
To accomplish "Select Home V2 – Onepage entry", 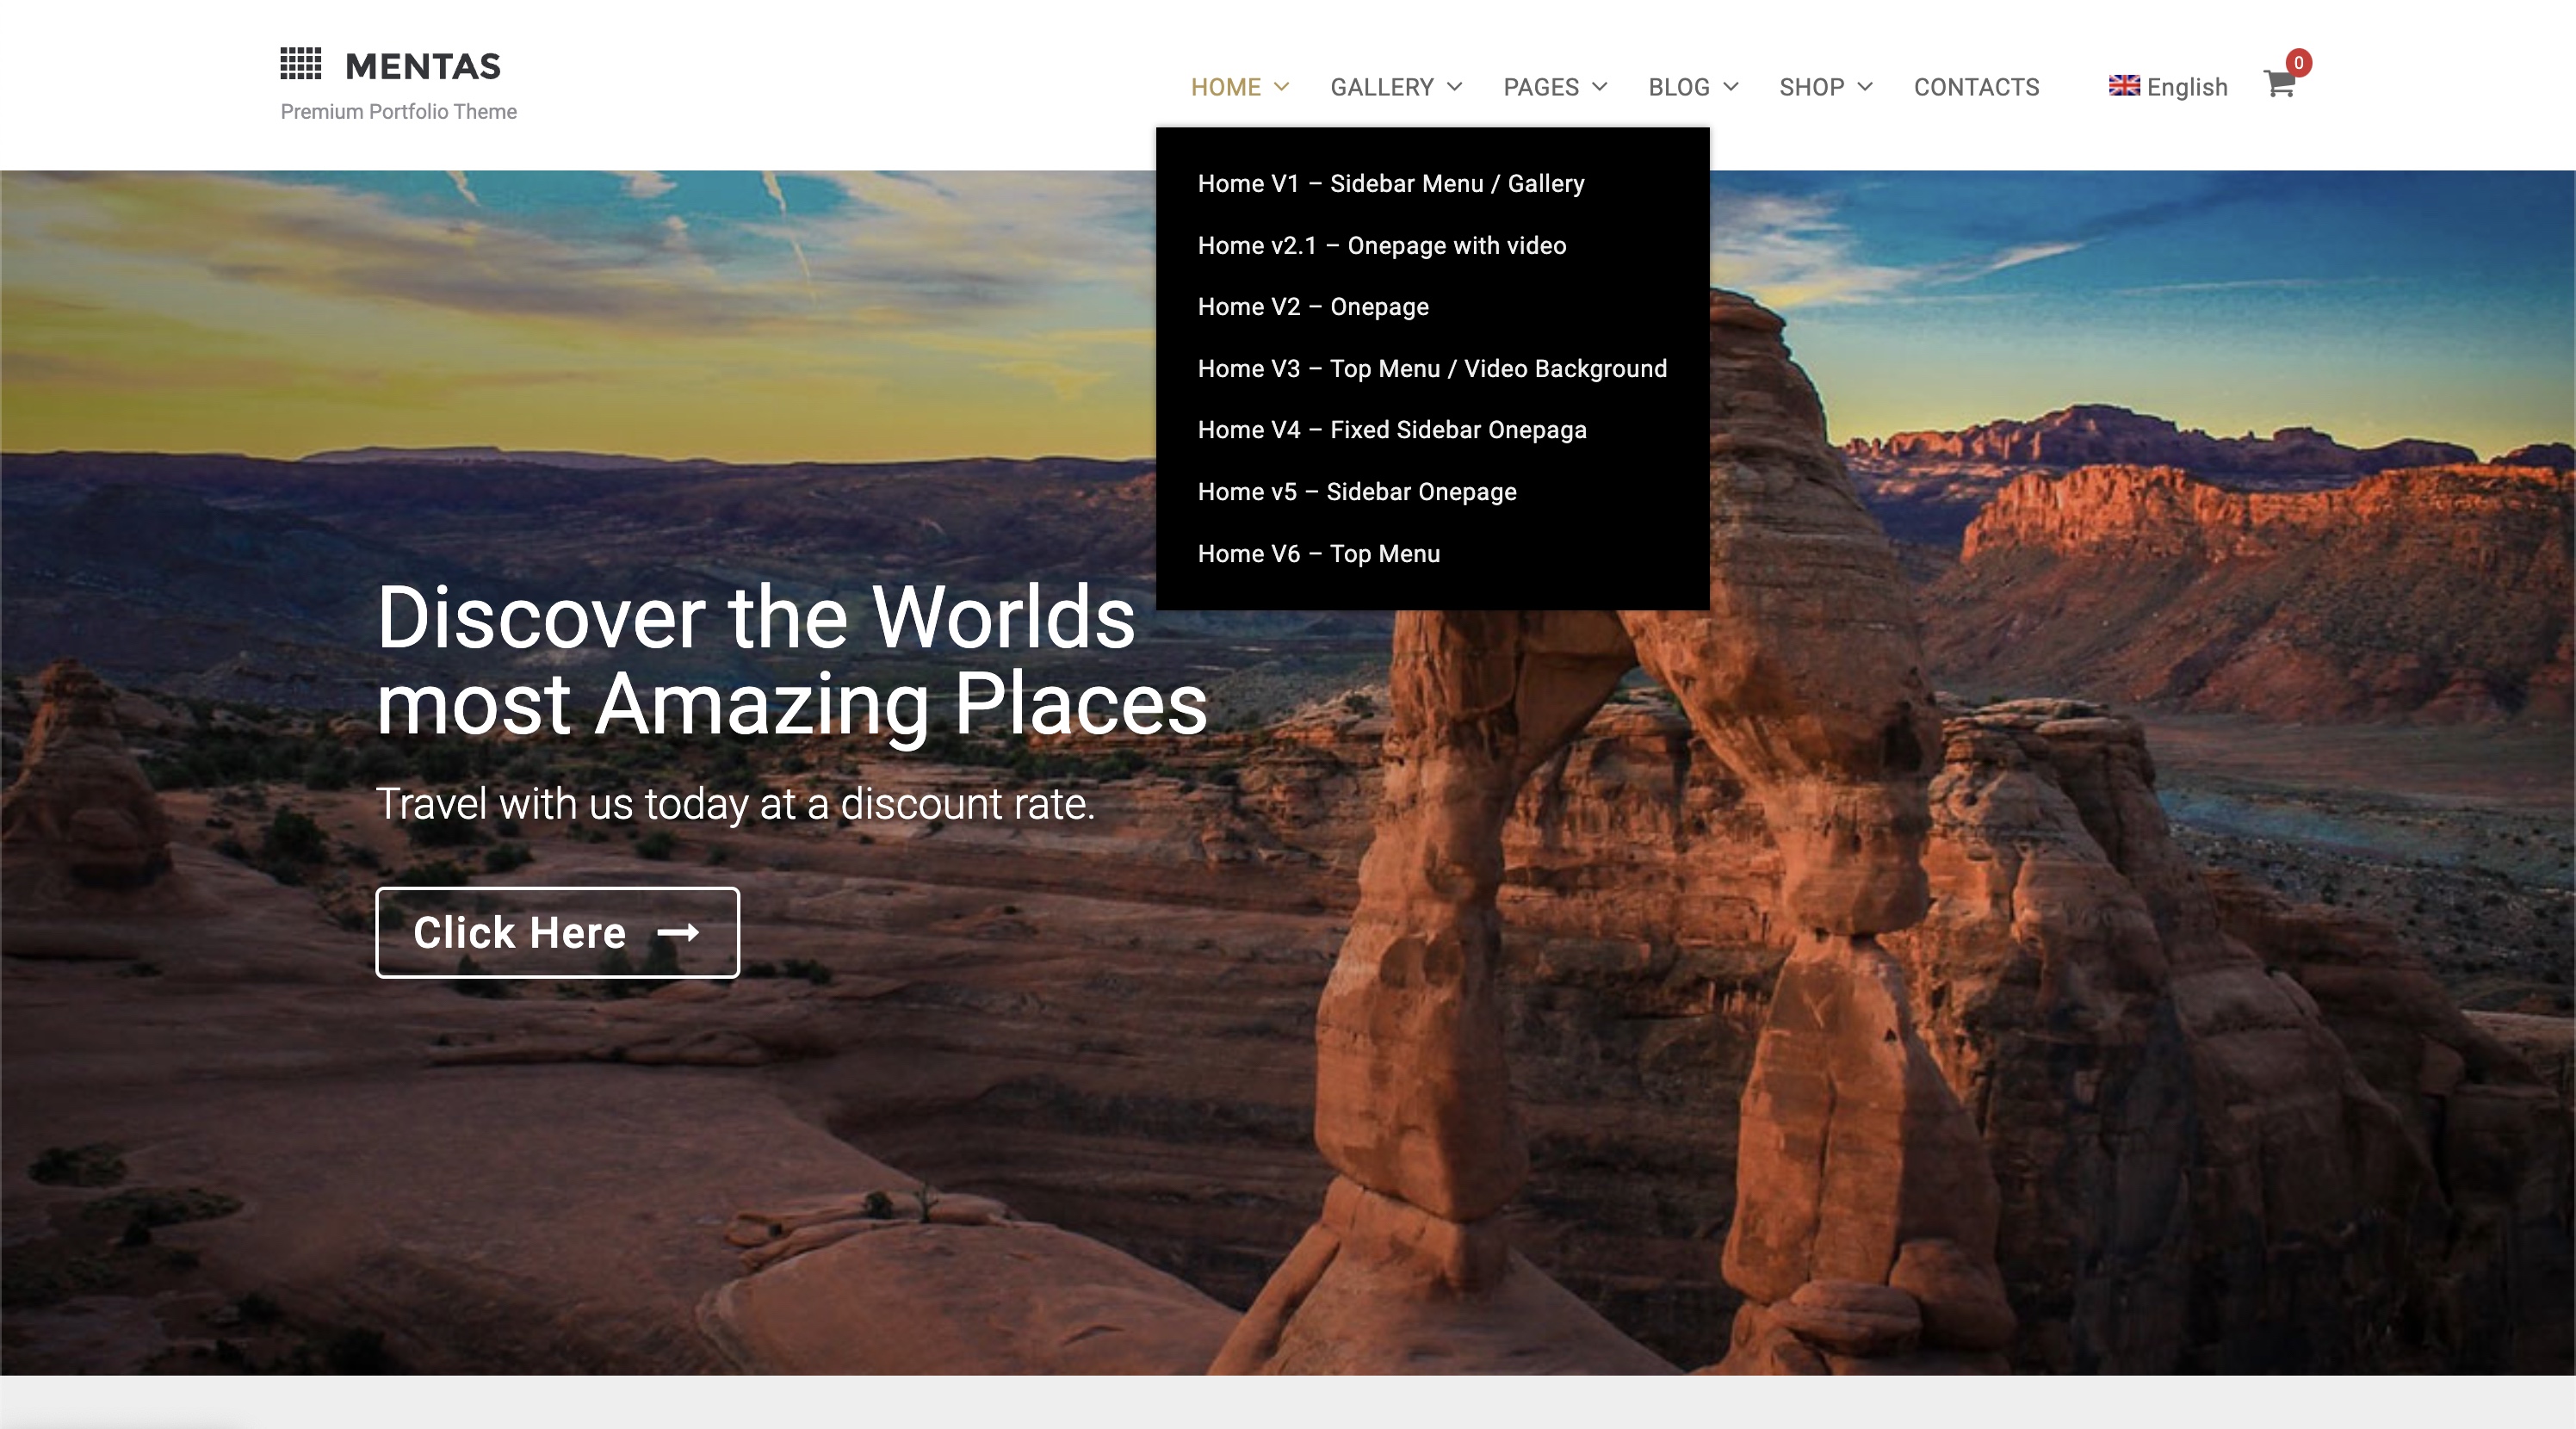I will [x=1312, y=307].
